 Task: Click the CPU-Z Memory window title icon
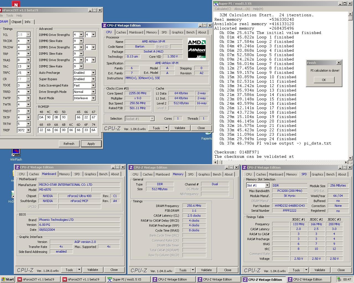click(x=131, y=167)
